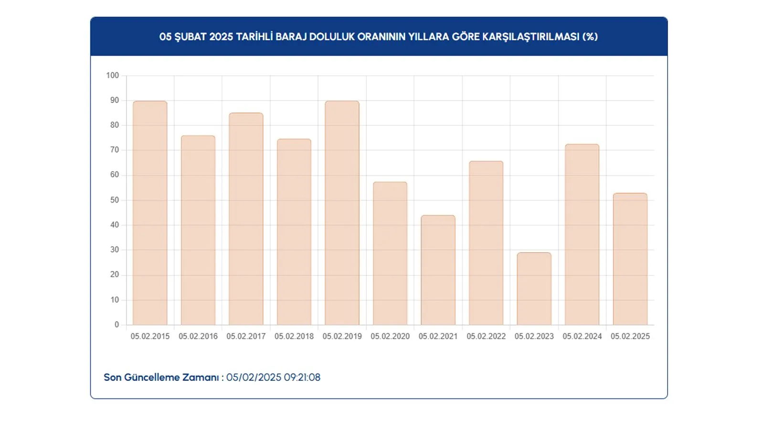Click the 100 label on the y-axis
Viewport: 764px width, 429px height.
[x=112, y=75]
